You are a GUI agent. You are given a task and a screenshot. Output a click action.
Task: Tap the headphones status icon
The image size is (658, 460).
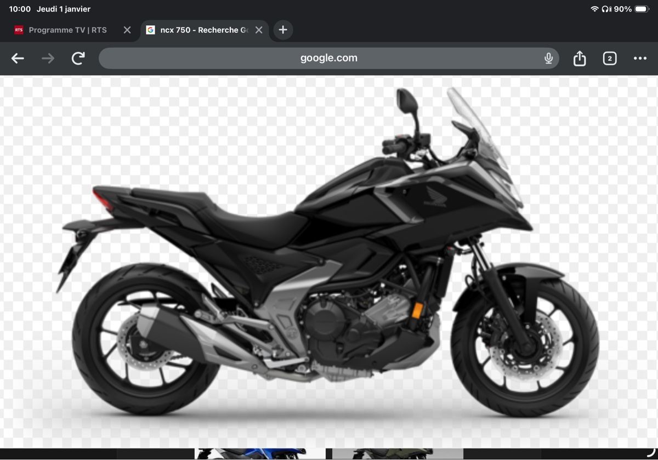tap(606, 9)
